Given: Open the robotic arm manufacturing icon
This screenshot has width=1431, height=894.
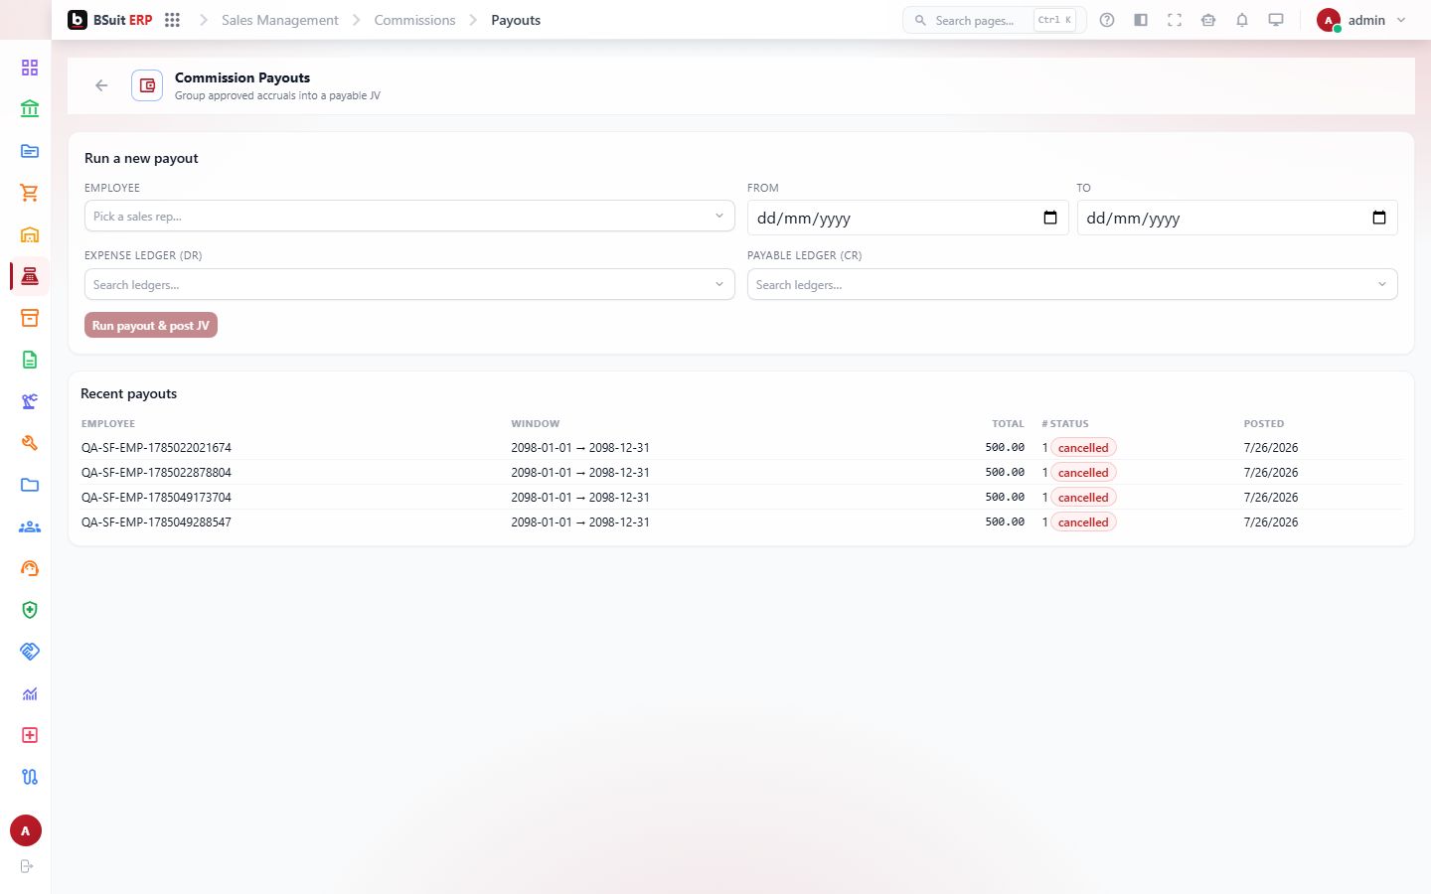Looking at the screenshot, I should [x=30, y=401].
